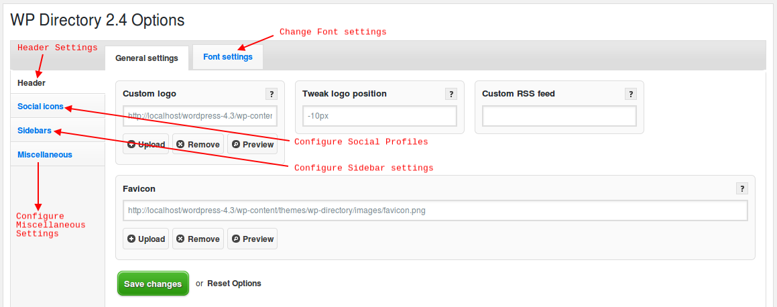Click the Favicon help question mark
Viewport: 777px width, 307px height.
(x=742, y=188)
